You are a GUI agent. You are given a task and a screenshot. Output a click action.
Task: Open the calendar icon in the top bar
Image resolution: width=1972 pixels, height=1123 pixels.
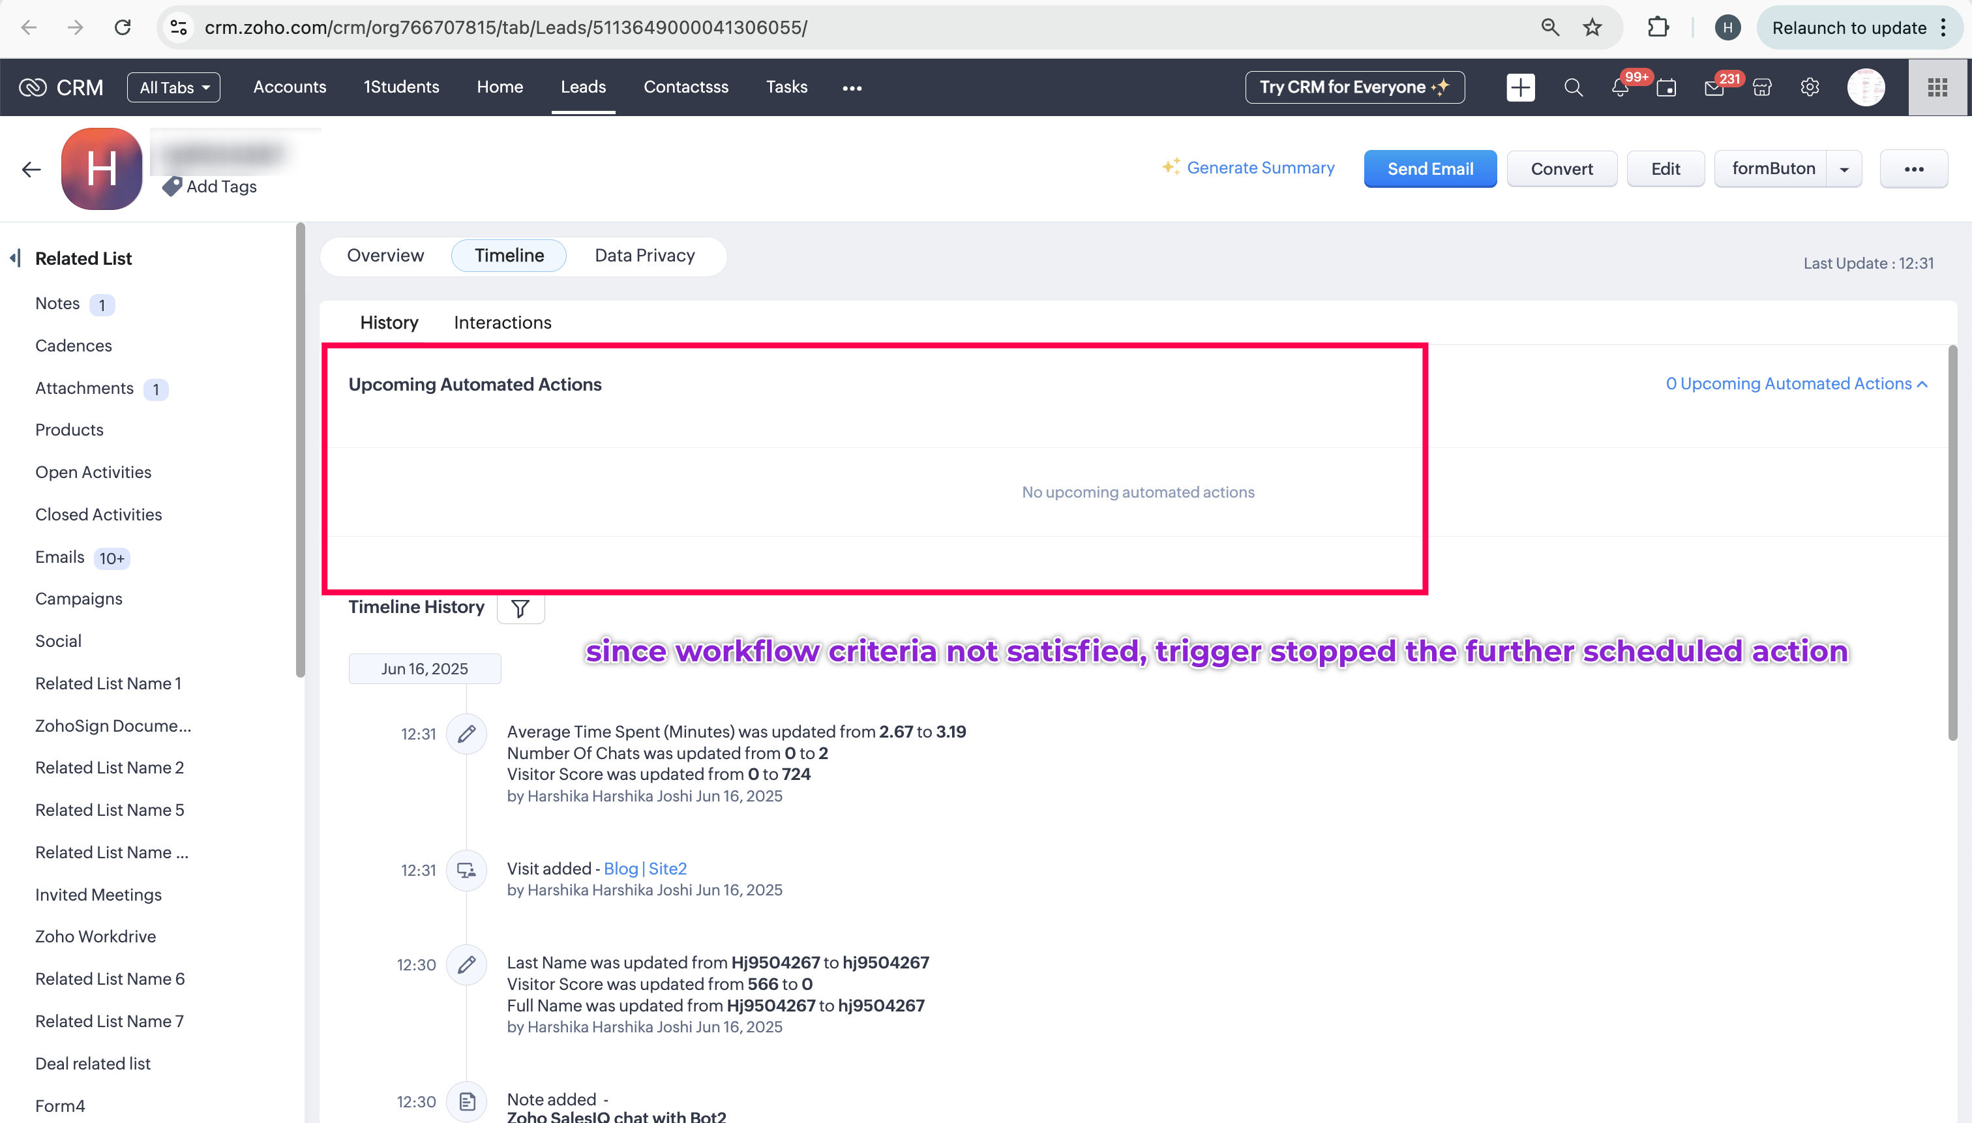coord(1666,88)
